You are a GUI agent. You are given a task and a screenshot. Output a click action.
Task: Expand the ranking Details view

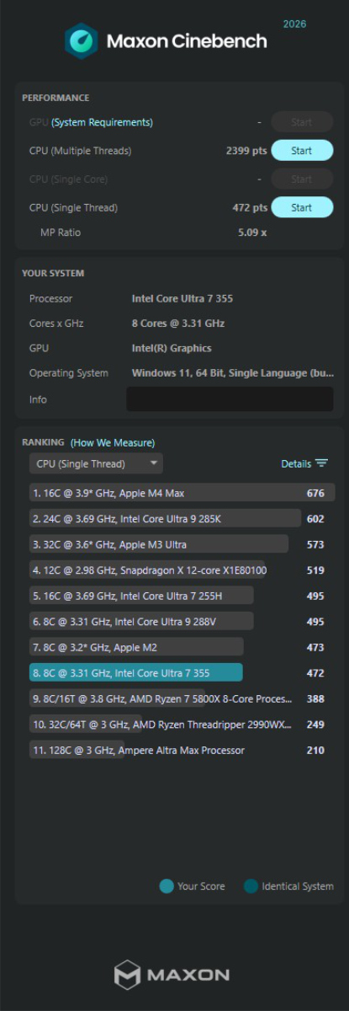(x=304, y=463)
